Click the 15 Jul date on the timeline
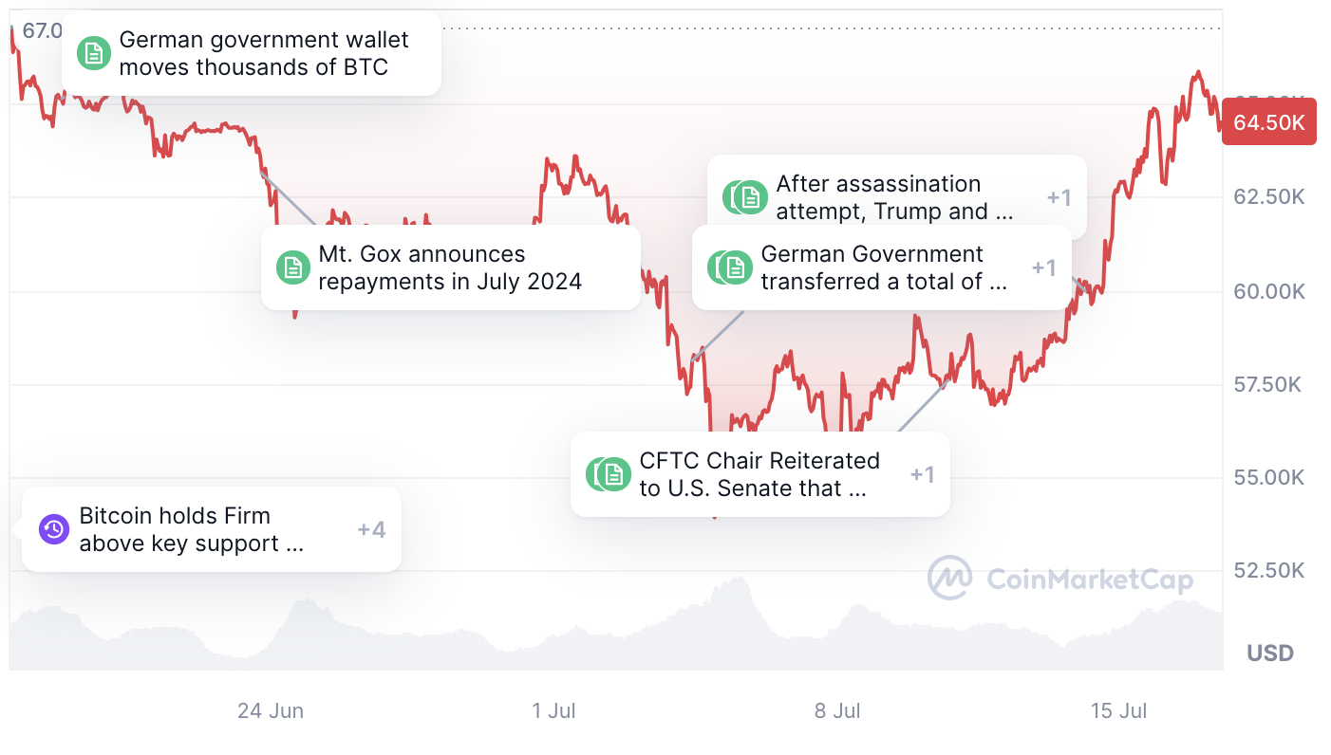This screenshot has height=755, width=1331. 1118,710
